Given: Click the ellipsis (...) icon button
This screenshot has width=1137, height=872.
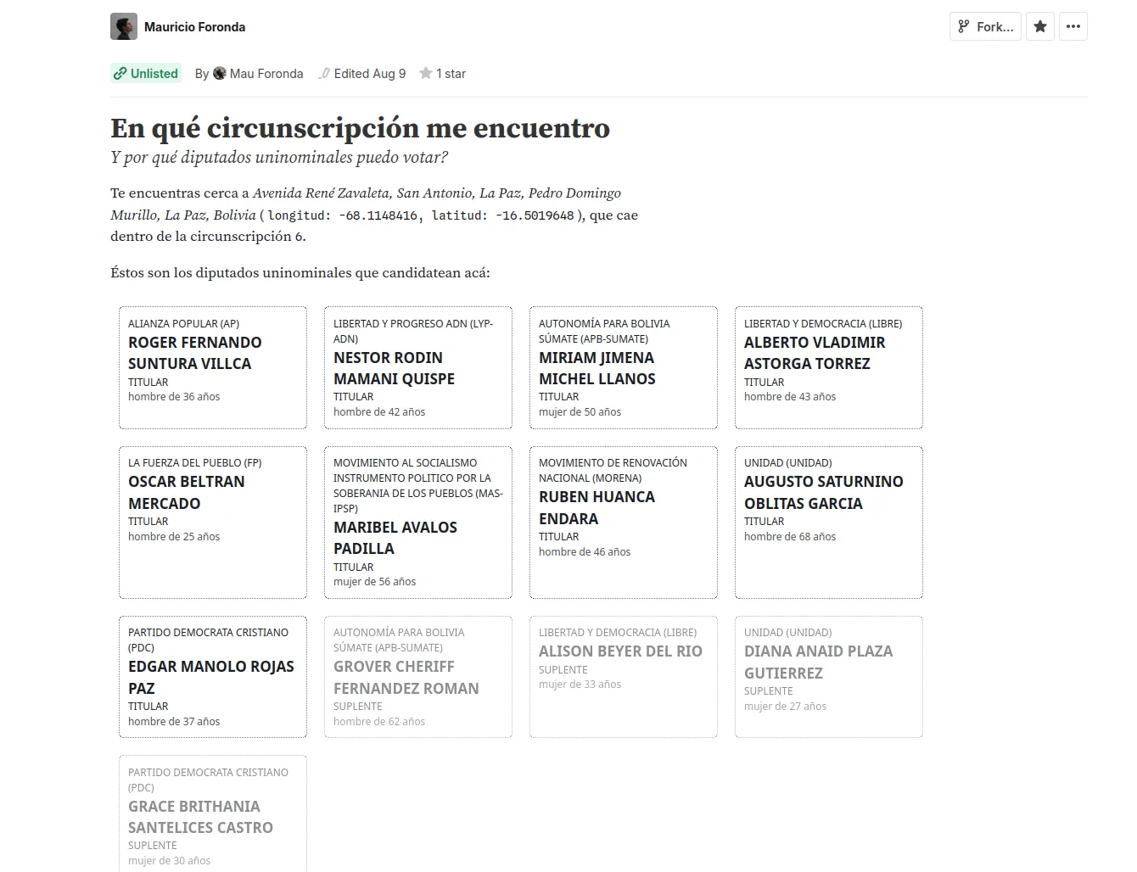Looking at the screenshot, I should click(1073, 26).
